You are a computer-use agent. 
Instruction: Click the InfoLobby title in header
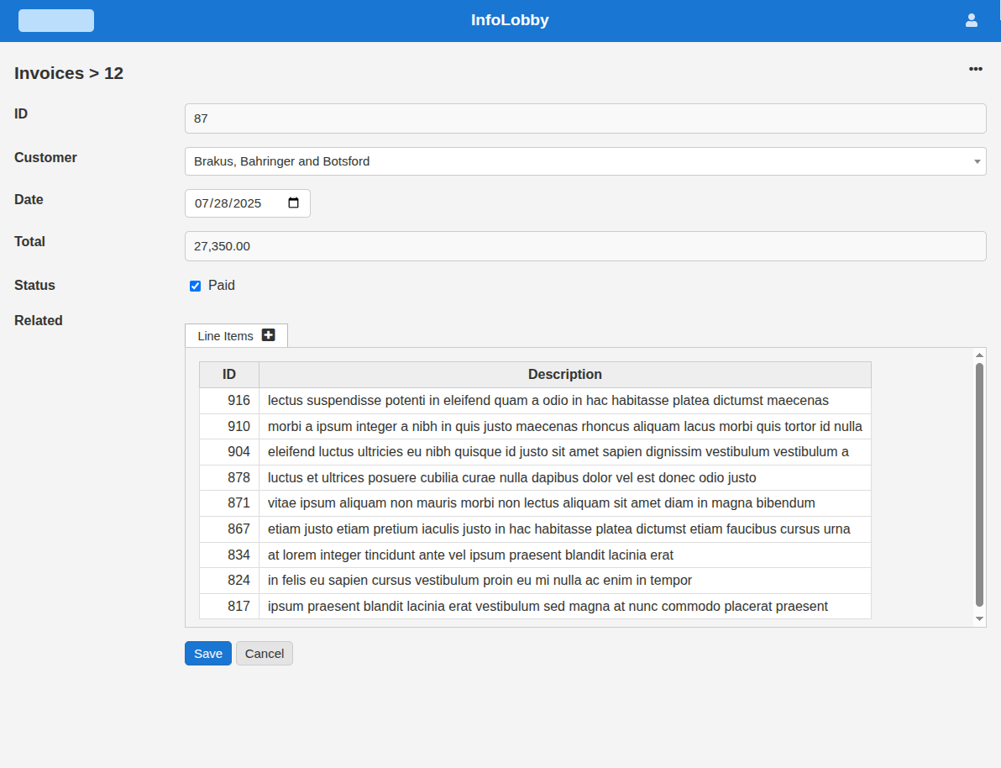coord(510,20)
